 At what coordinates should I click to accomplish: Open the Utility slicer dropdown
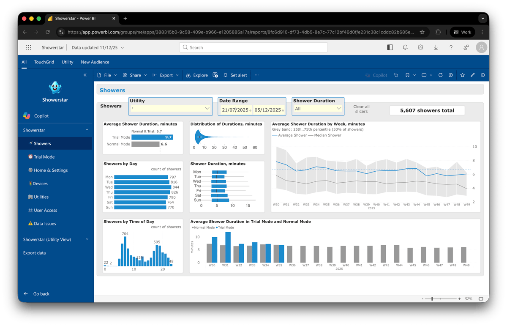[207, 109]
